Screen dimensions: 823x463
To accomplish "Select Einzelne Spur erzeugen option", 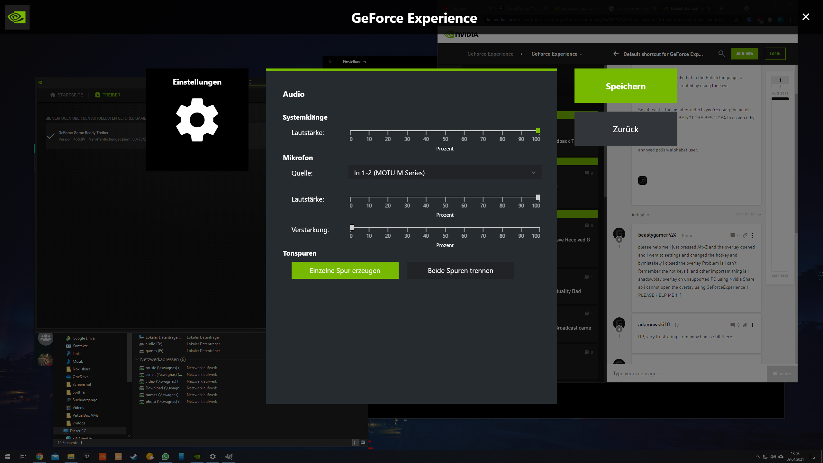I will pos(345,270).
